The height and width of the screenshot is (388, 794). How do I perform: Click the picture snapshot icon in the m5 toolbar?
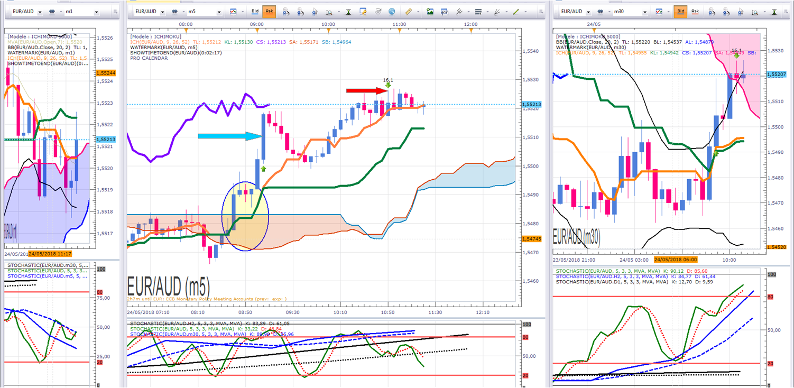click(x=430, y=11)
